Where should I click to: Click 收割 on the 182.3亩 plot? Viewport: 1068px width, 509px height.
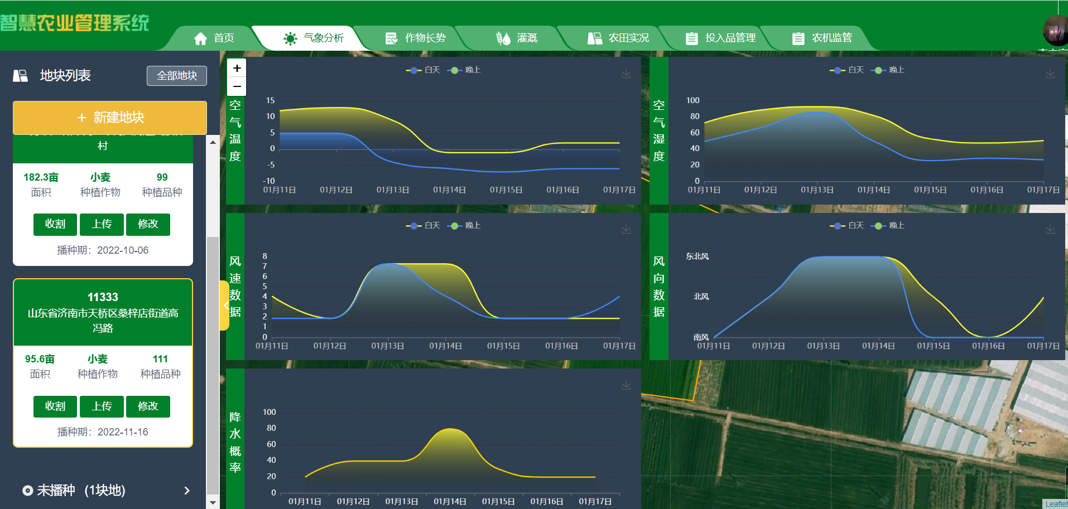coord(55,224)
